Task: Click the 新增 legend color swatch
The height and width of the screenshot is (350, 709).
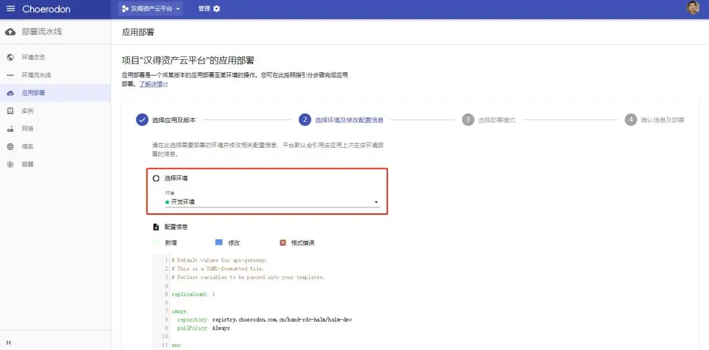Action: point(156,242)
